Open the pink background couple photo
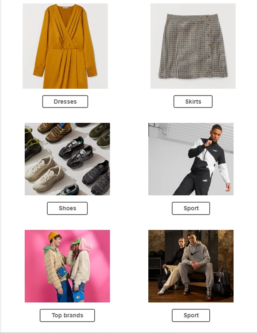This screenshot has width=257, height=334. [67, 266]
